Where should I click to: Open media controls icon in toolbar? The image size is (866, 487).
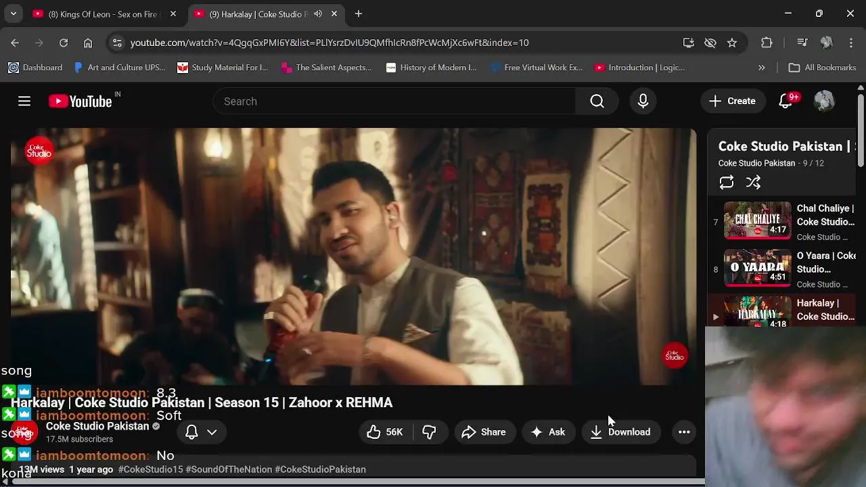802,43
